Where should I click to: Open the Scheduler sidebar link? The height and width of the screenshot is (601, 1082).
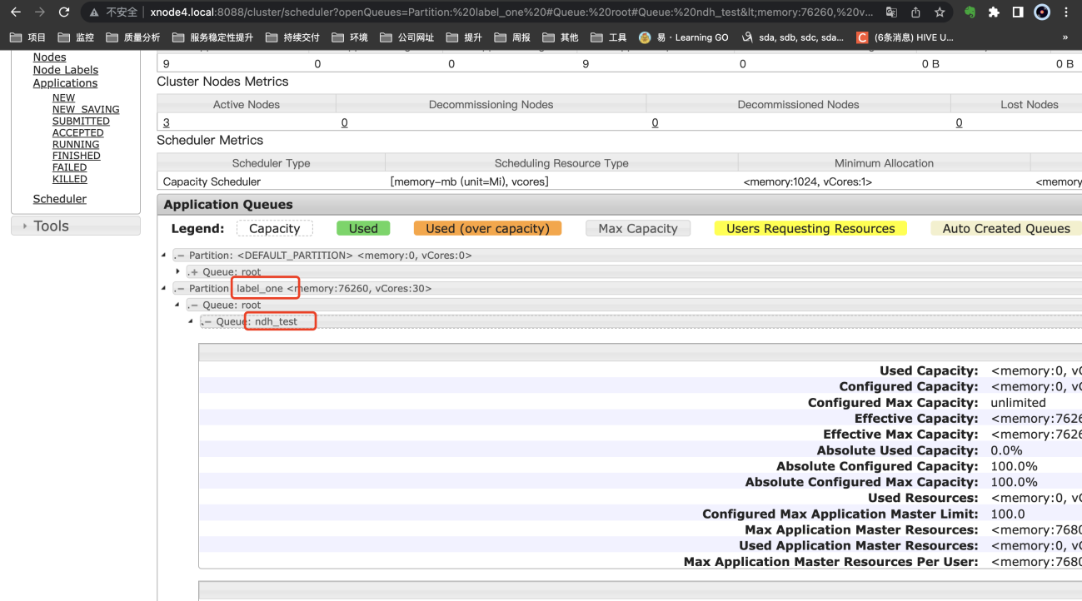pos(59,199)
